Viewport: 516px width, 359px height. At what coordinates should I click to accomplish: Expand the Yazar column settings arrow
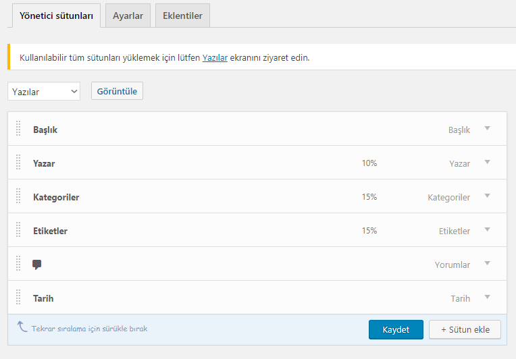(488, 162)
